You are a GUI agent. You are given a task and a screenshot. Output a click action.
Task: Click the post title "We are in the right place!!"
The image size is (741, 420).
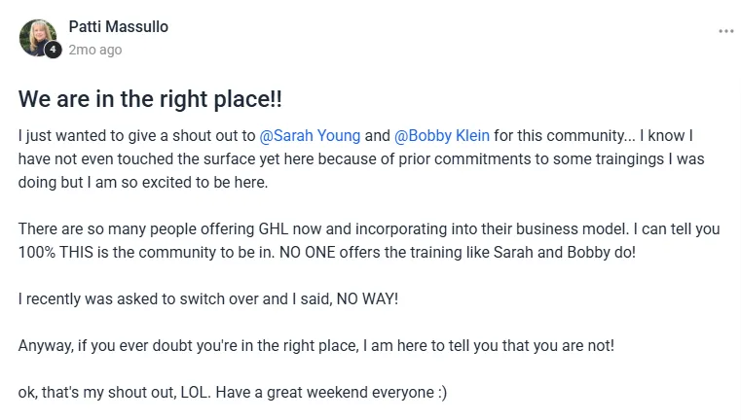tap(150, 99)
